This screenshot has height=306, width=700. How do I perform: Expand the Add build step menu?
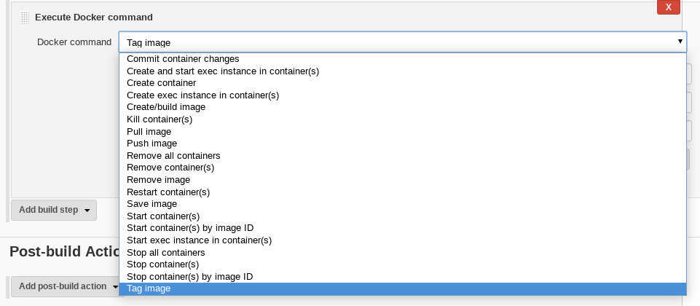coord(54,210)
